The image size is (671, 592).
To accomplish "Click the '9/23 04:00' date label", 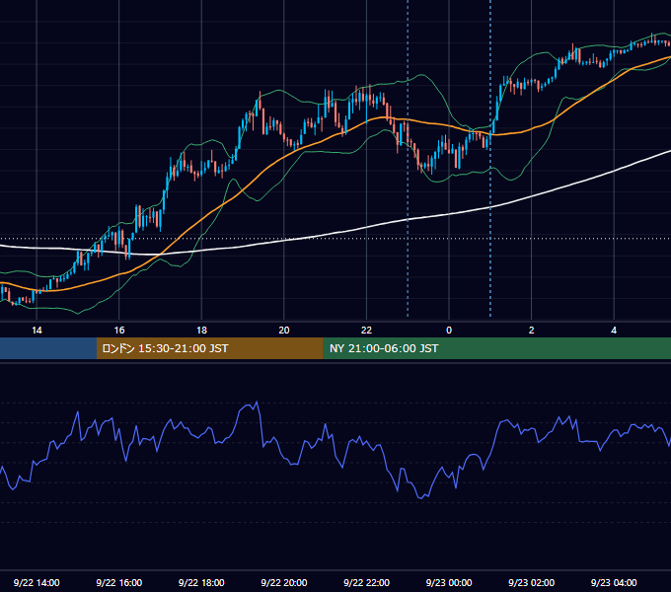I will click(614, 582).
